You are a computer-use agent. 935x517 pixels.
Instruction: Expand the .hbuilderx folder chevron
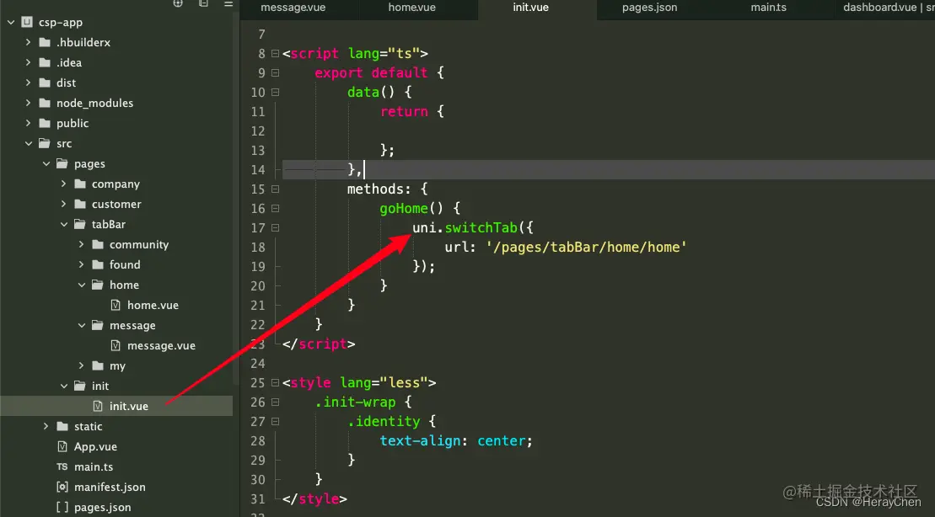pyautogui.click(x=28, y=42)
